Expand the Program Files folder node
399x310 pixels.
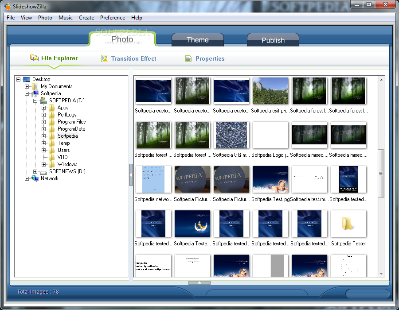[x=43, y=122]
